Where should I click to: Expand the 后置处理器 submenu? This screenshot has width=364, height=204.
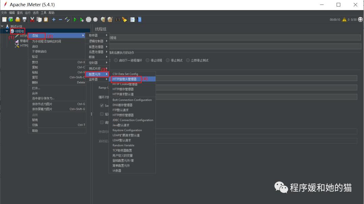point(97,52)
